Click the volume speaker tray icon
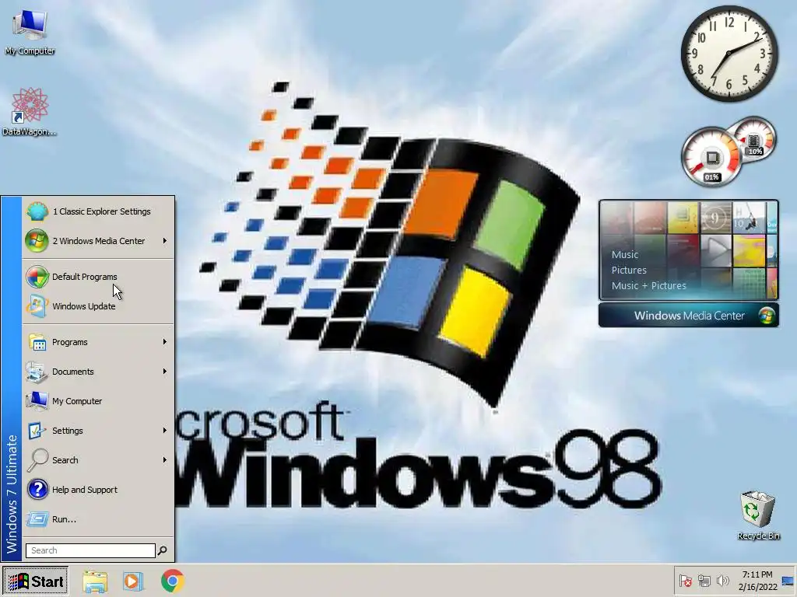 point(722,581)
